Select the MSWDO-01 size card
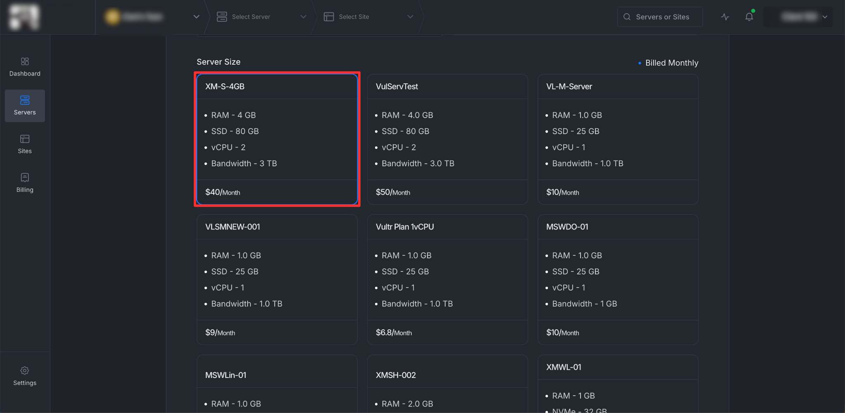The height and width of the screenshot is (413, 845). (618, 279)
